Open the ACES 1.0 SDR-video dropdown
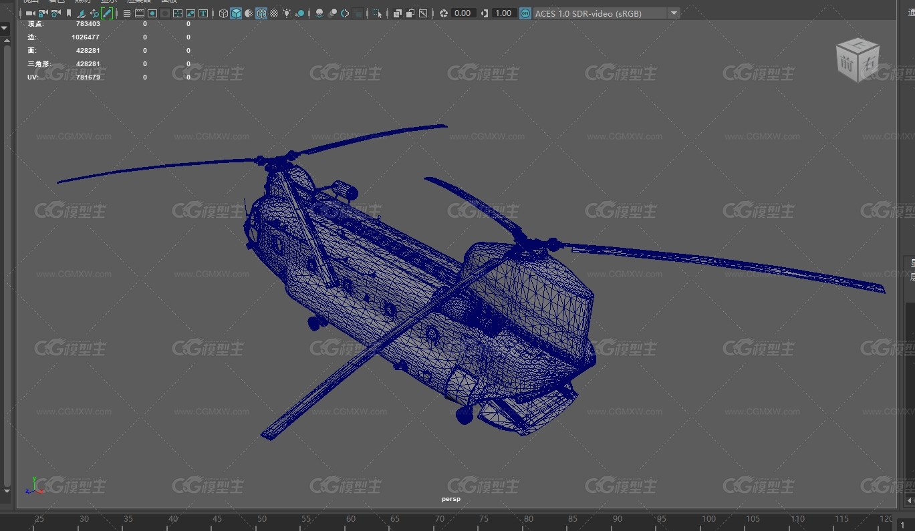 point(606,13)
